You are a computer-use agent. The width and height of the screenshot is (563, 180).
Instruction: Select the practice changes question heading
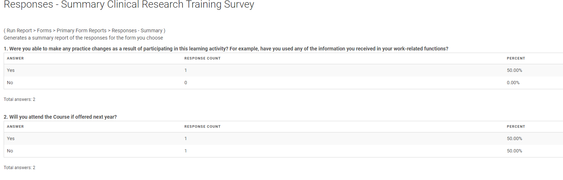226,49
